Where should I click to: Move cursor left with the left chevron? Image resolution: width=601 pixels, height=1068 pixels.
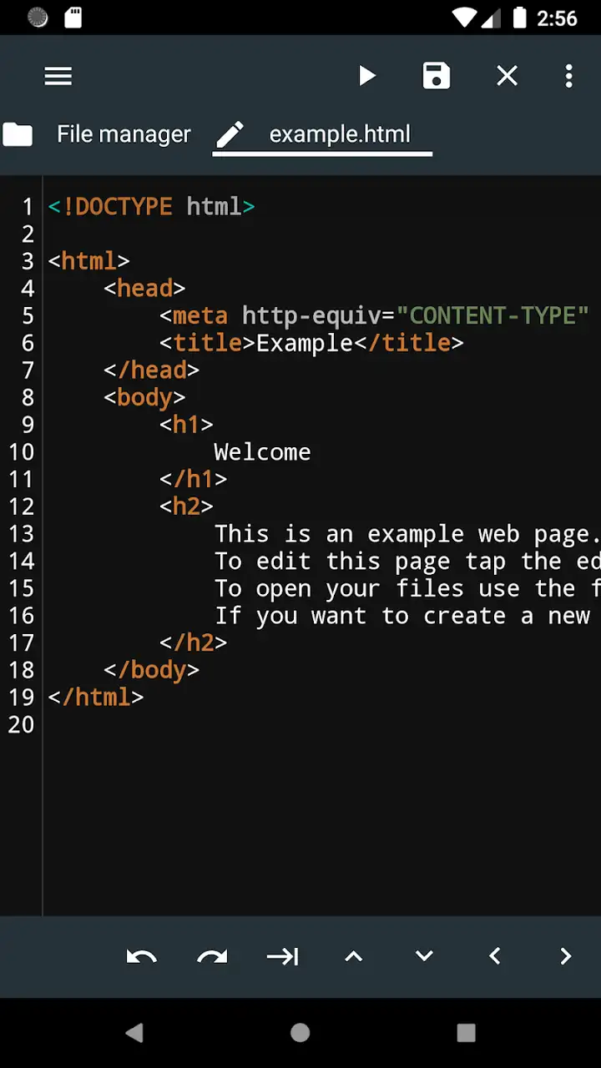point(494,956)
